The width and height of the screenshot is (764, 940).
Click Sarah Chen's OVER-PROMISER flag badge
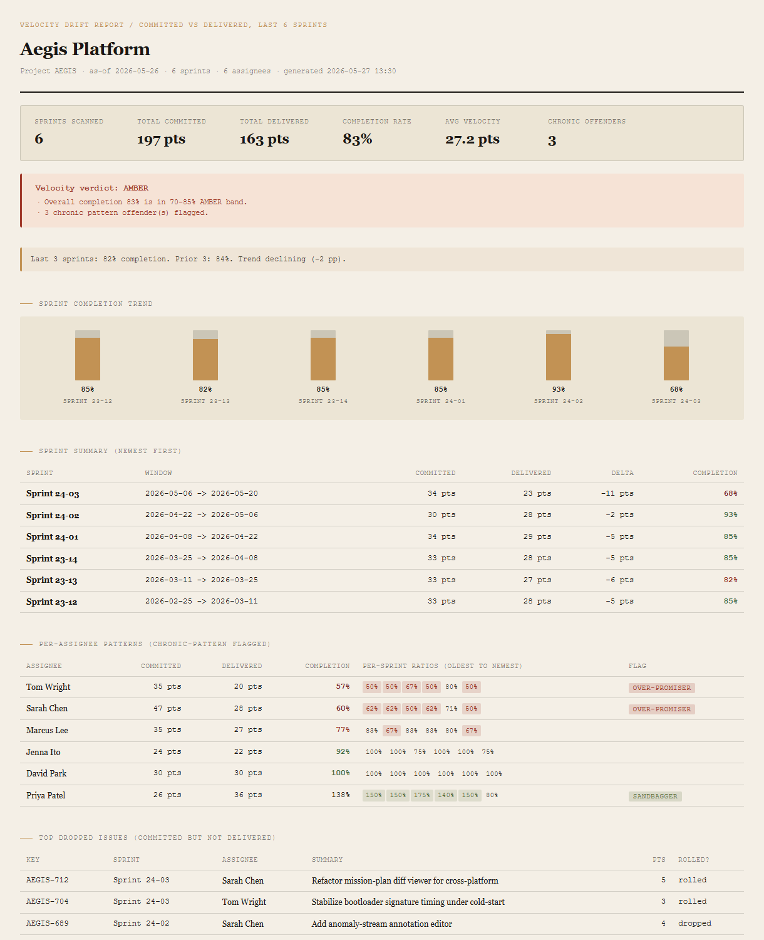click(x=662, y=709)
